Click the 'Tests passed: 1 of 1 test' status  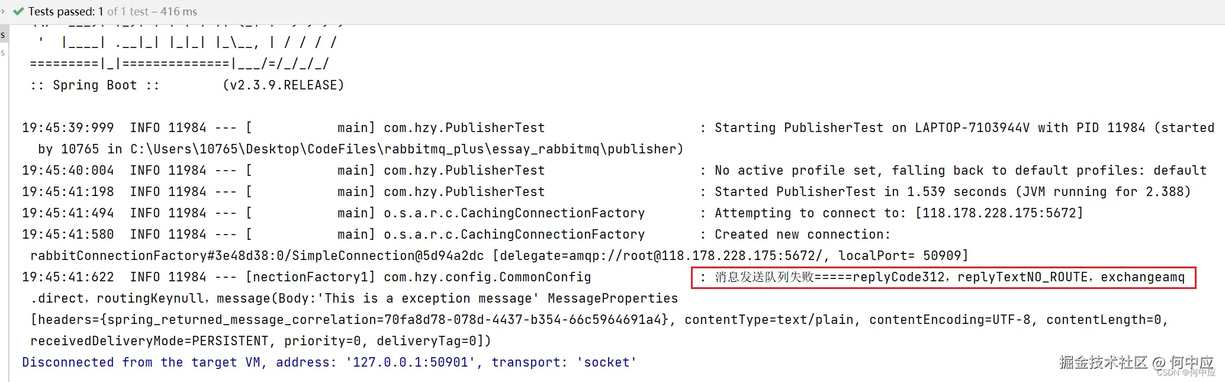[x=112, y=11]
